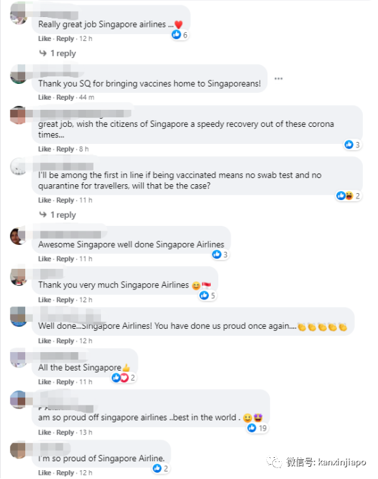378x479 pixels.
Task: Open profile picture of 'Awesome Singapore' commenter
Action: [18, 236]
